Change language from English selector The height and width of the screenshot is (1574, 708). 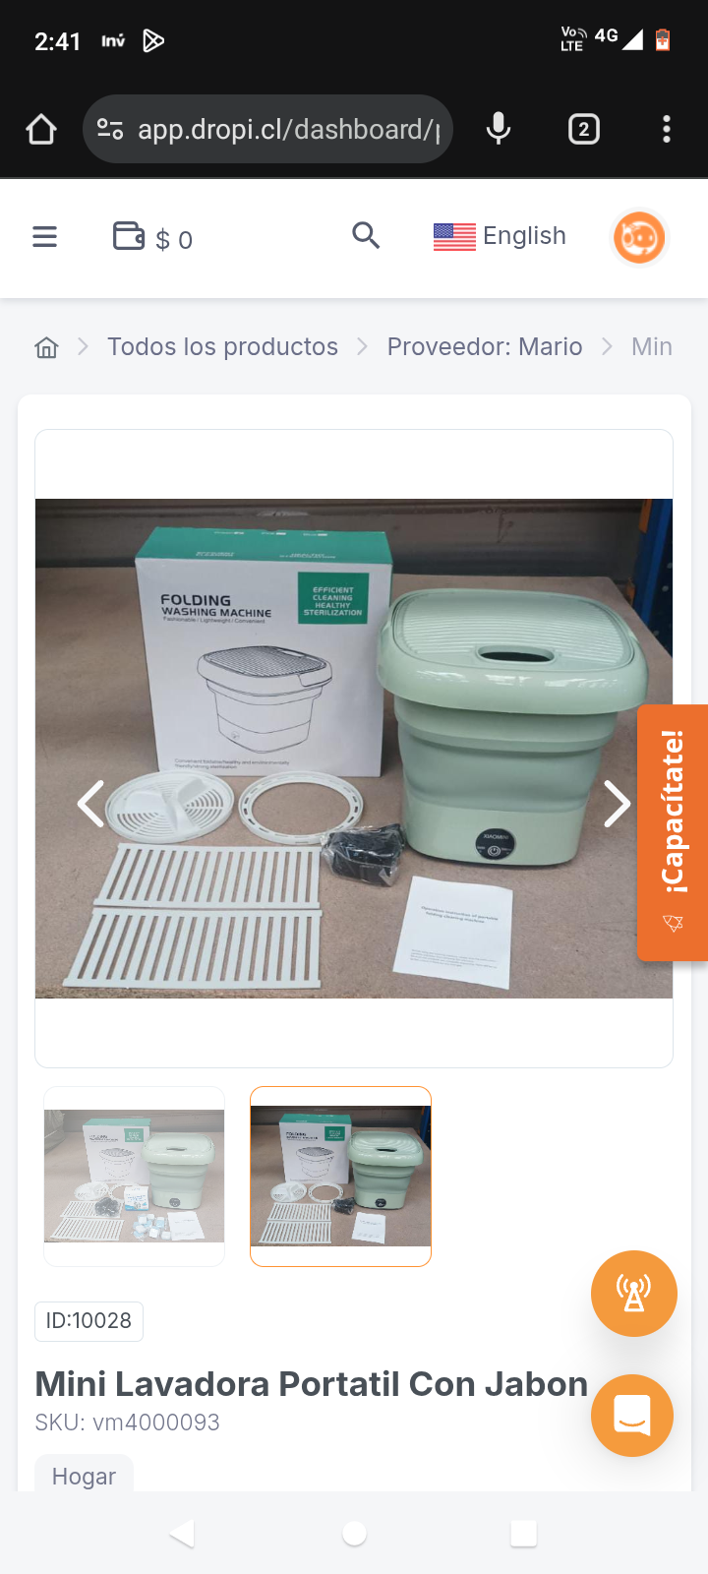pos(500,236)
